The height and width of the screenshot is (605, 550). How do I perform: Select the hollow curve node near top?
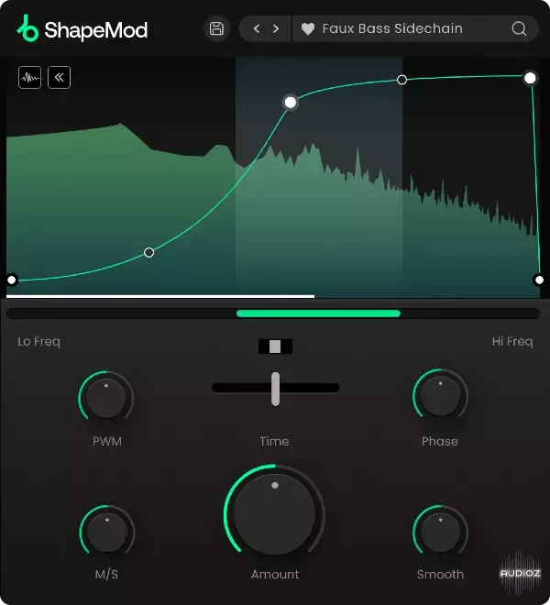click(x=401, y=80)
